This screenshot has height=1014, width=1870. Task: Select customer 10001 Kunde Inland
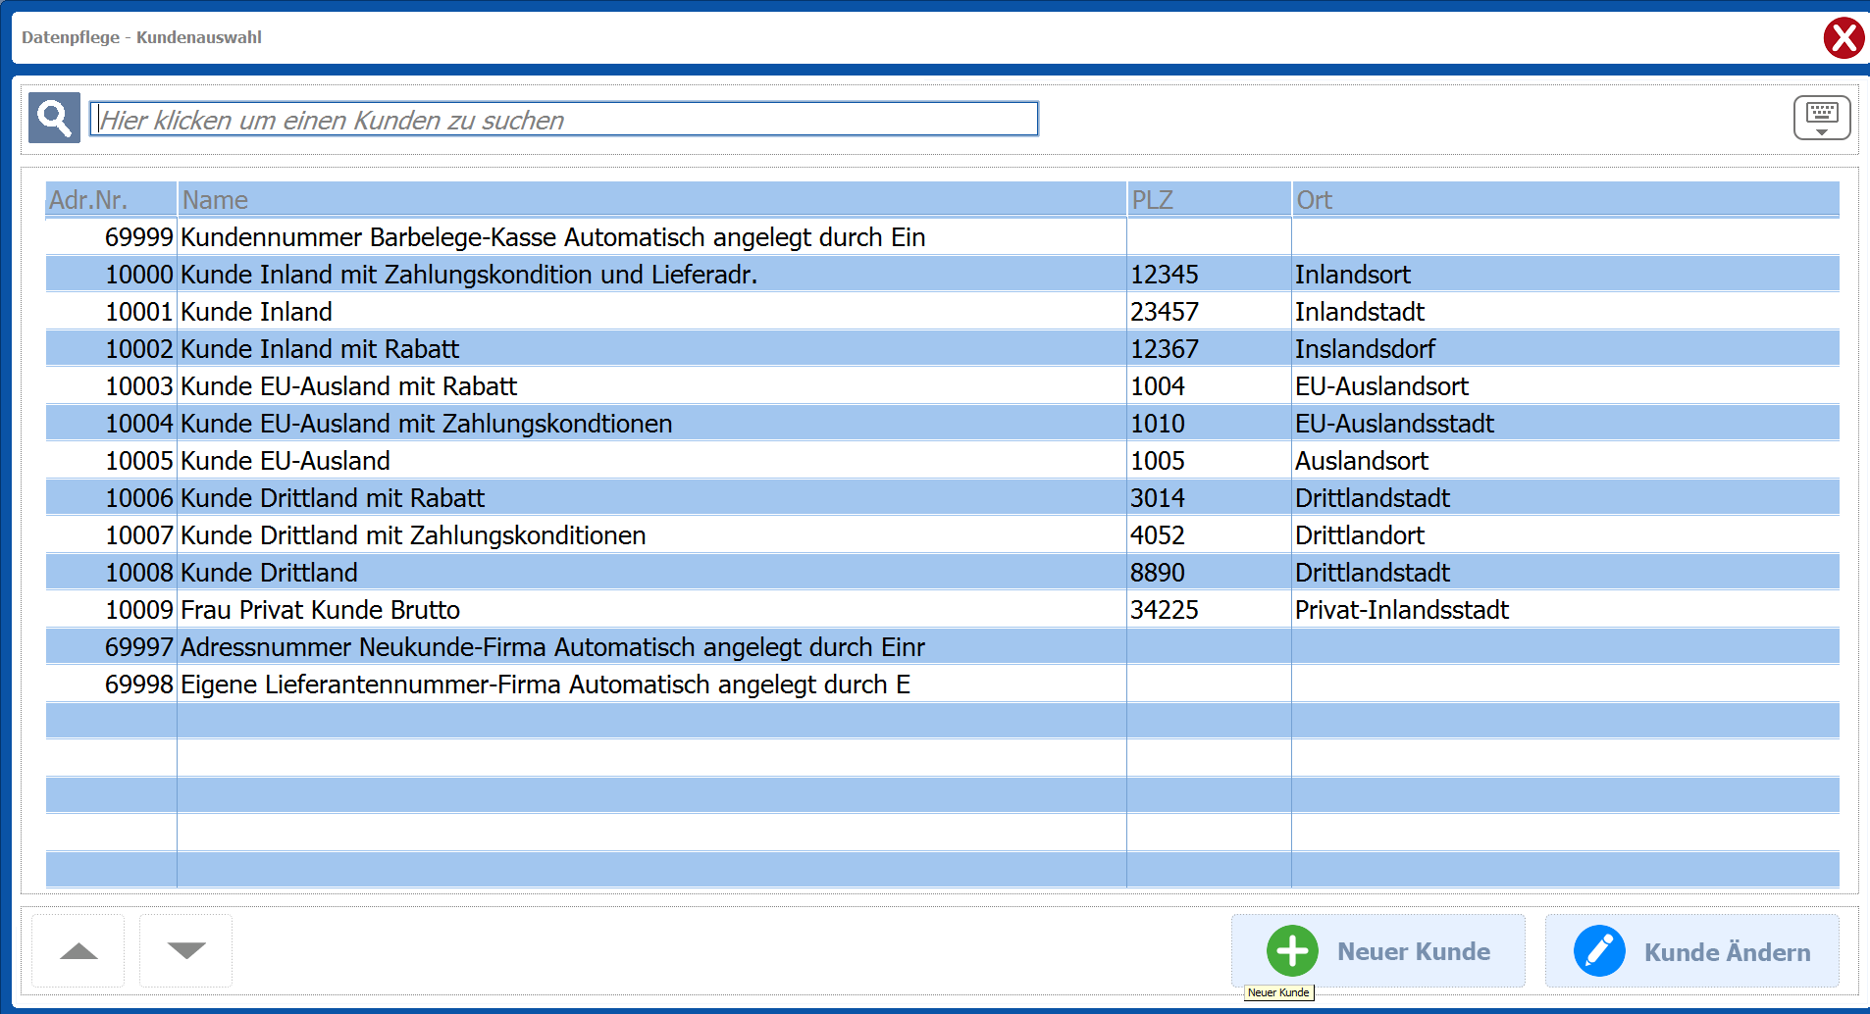pos(257,312)
